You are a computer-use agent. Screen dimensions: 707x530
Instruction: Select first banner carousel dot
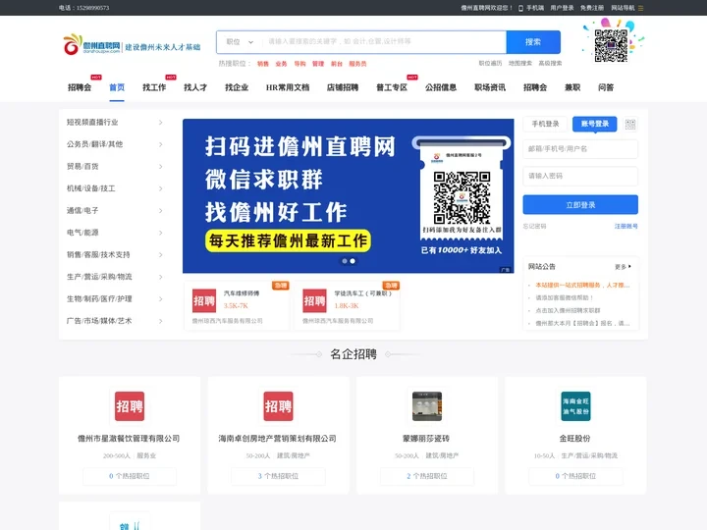point(345,261)
